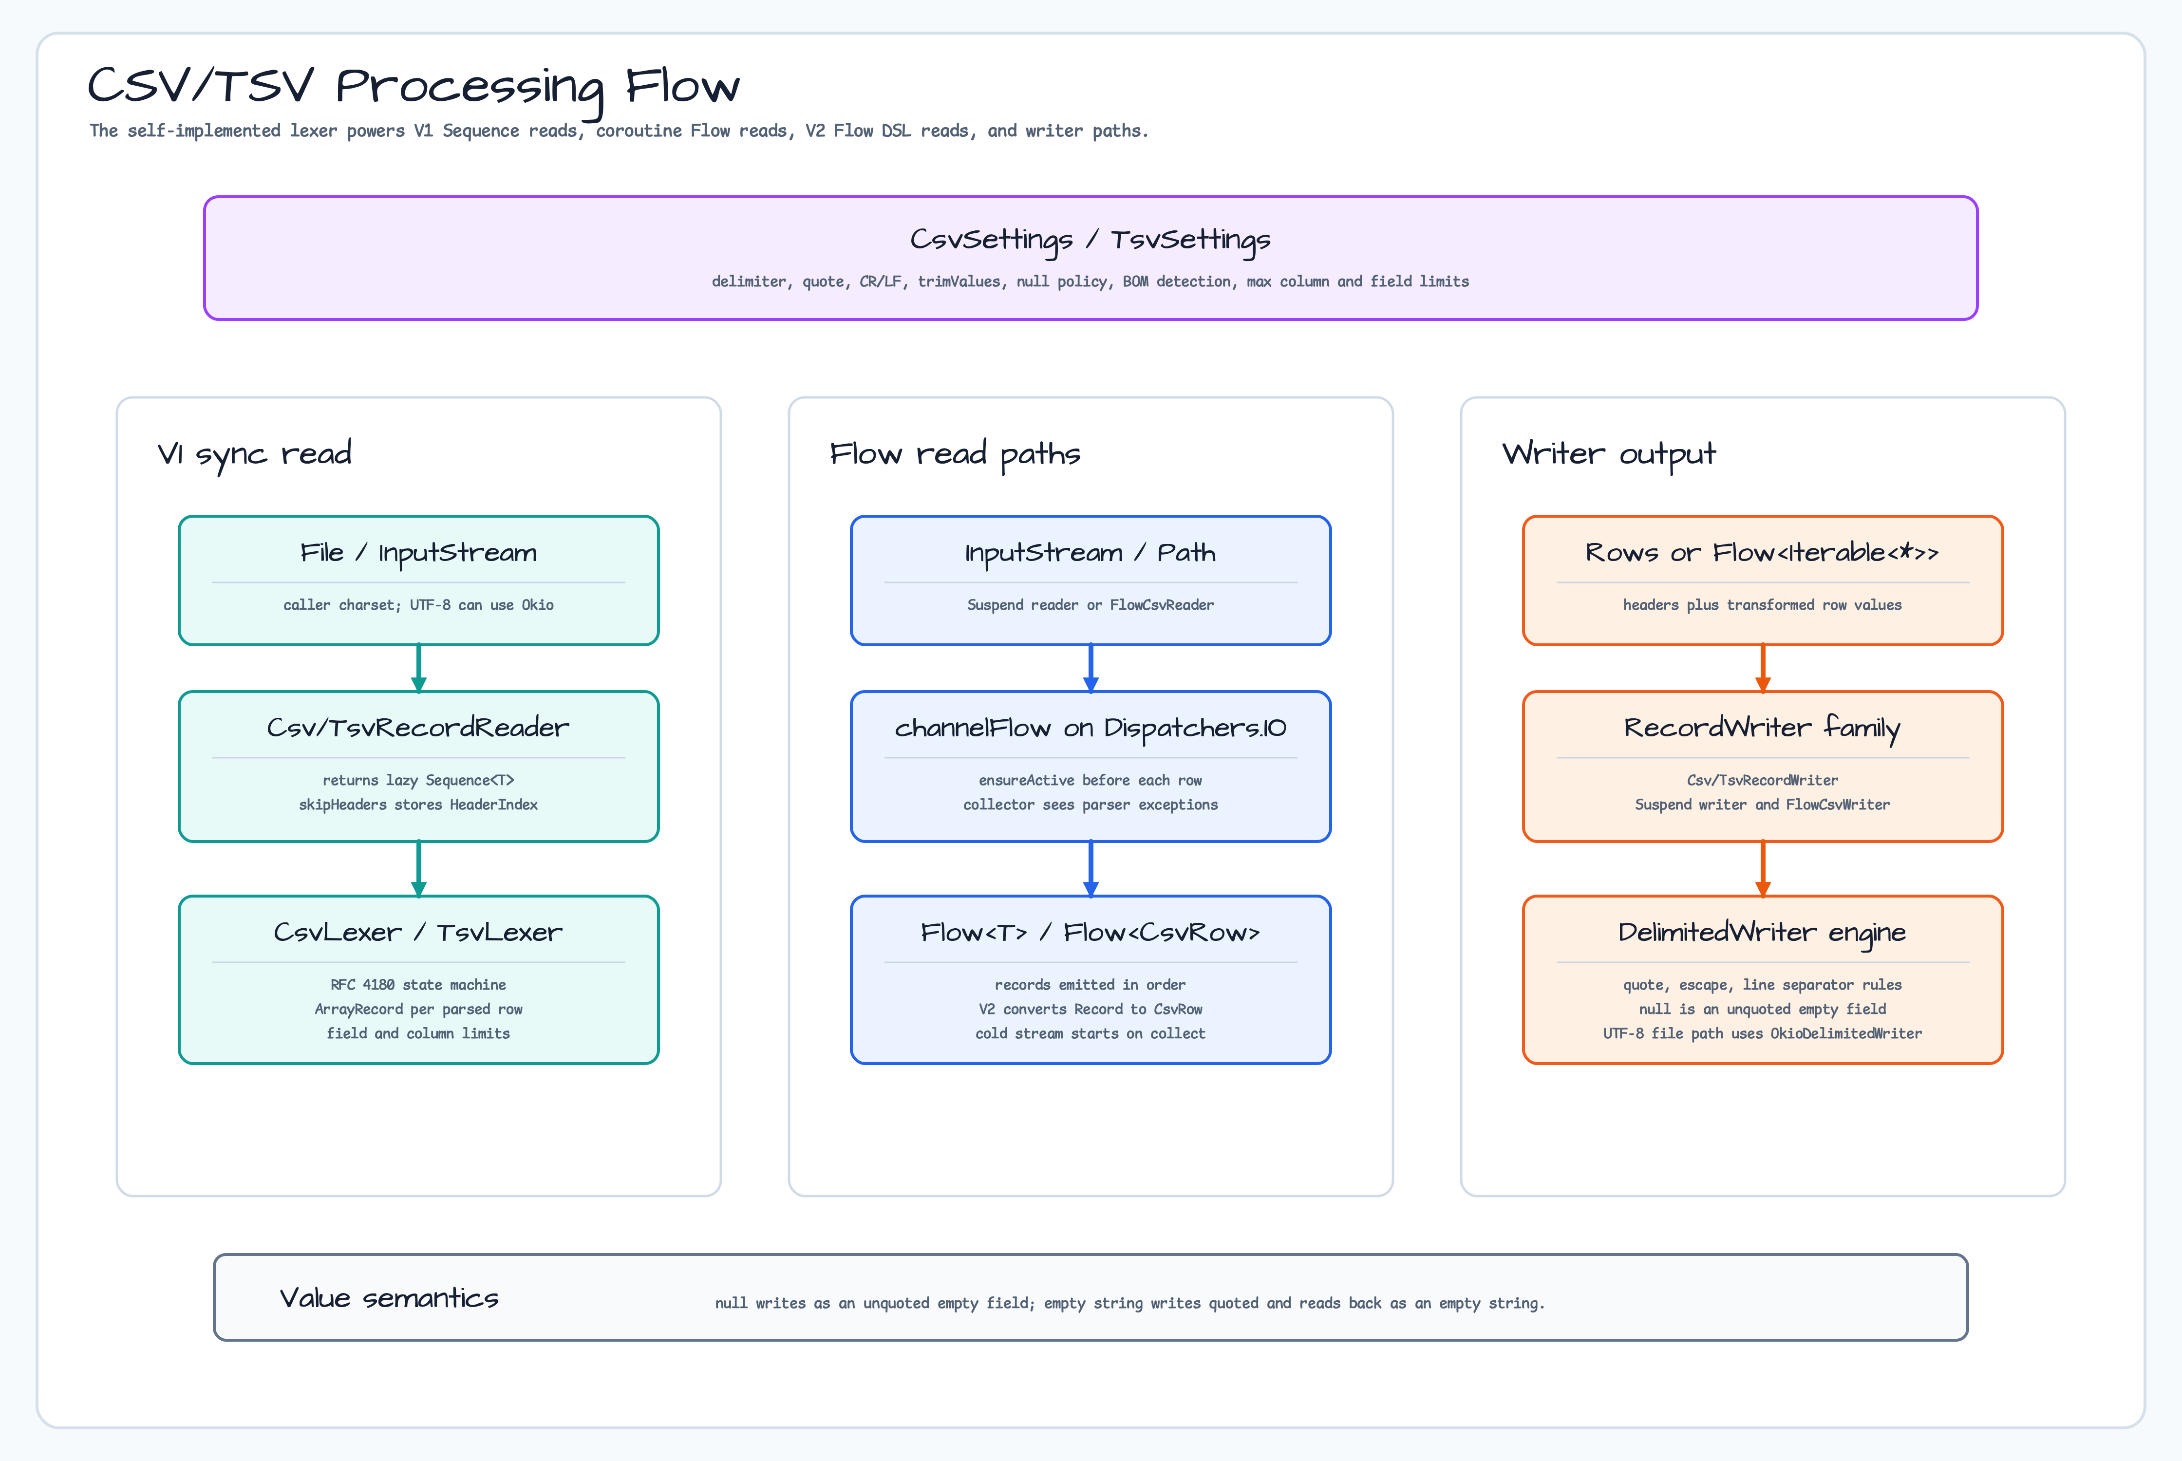The height and width of the screenshot is (1461, 2182).
Task: Click 'Suspend reader or FlowCsvReader' text
Action: tap(1090, 606)
